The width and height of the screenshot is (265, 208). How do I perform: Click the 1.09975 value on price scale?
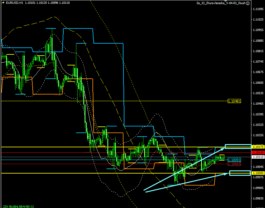coord(258,177)
